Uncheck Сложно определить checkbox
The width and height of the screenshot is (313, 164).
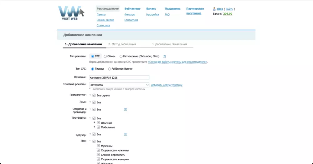[x=98, y=155]
